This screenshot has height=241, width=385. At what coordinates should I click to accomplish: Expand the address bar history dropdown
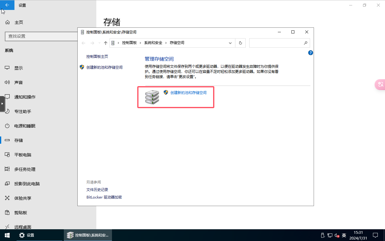pyautogui.click(x=230, y=43)
